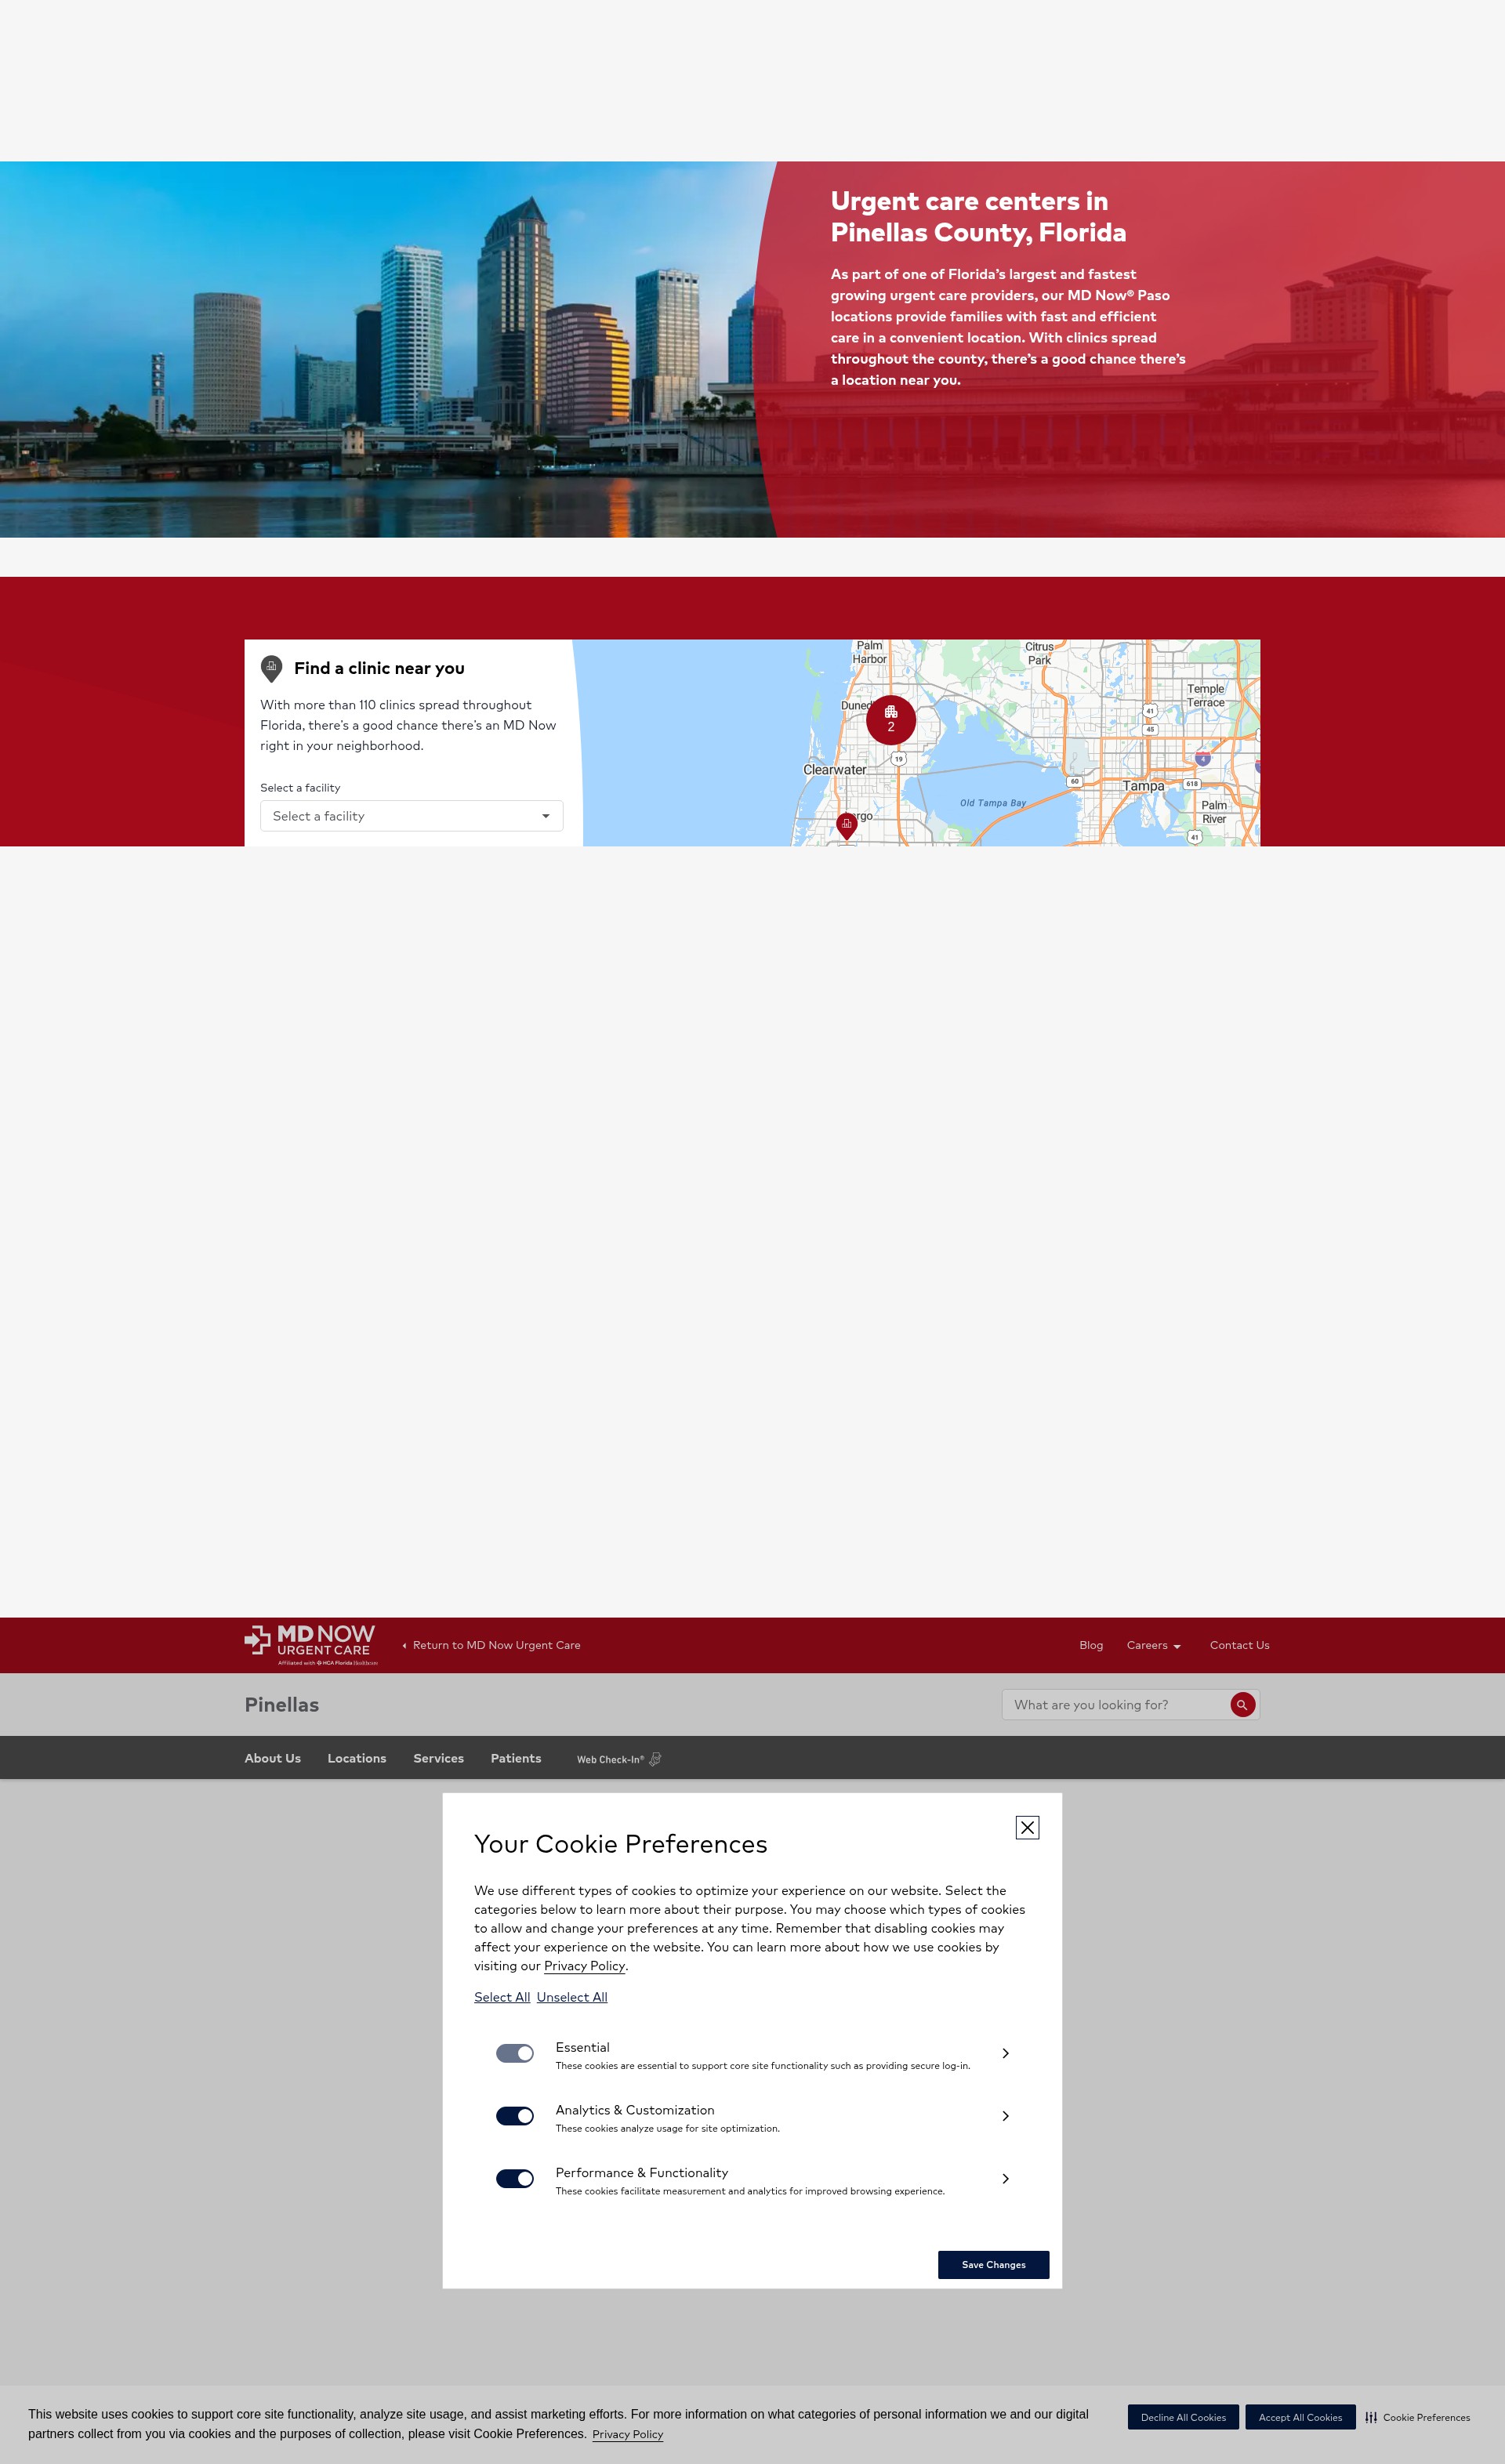The image size is (1505, 2464).
Task: Expand the Performance & Functionality chevron
Action: pos(1005,2179)
